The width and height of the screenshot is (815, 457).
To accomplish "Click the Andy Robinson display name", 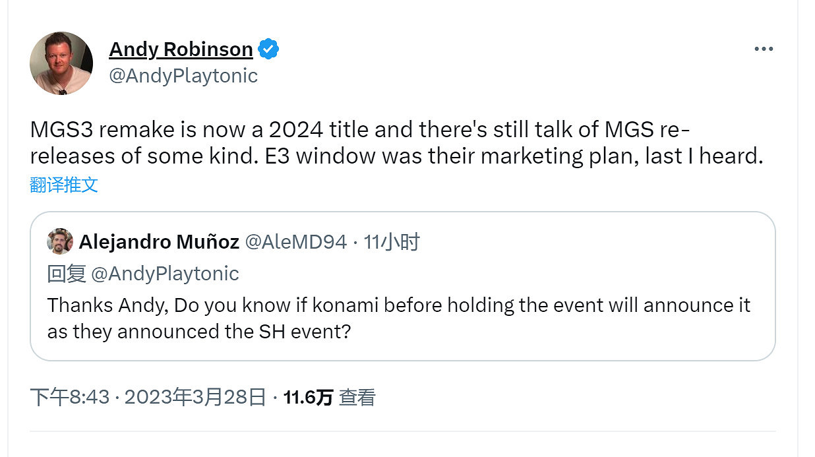I will pyautogui.click(x=181, y=49).
